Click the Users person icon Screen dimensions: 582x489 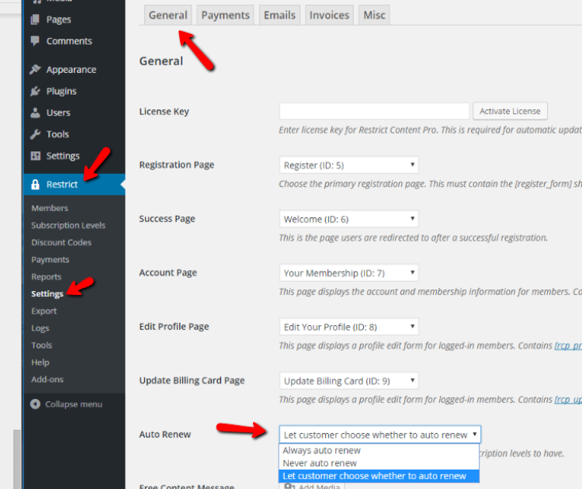click(35, 113)
